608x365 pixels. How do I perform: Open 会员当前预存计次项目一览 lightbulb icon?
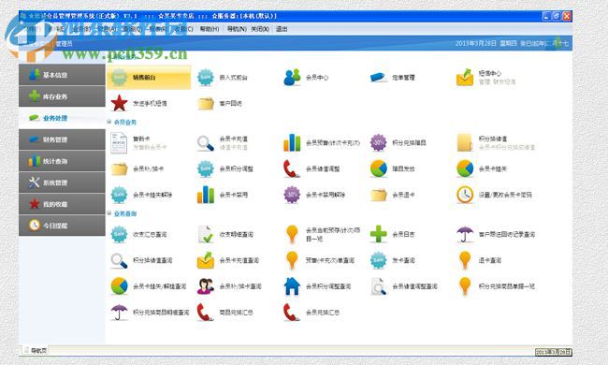coord(292,234)
